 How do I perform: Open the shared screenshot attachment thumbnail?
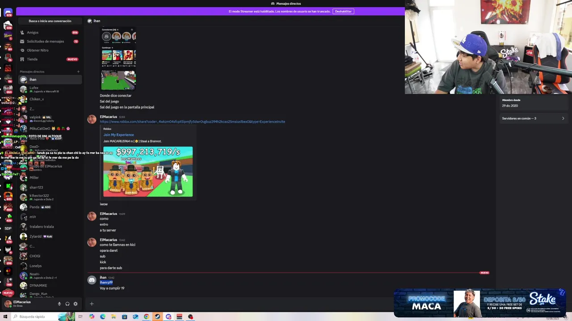(118, 59)
